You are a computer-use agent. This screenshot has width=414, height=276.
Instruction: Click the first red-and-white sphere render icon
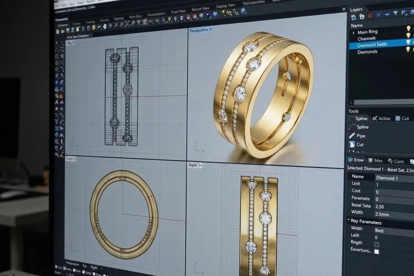click(188, 17)
